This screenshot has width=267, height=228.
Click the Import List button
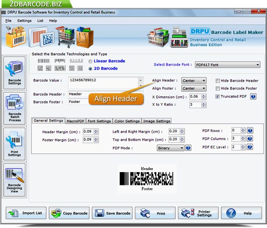pyautogui.click(x=26, y=213)
